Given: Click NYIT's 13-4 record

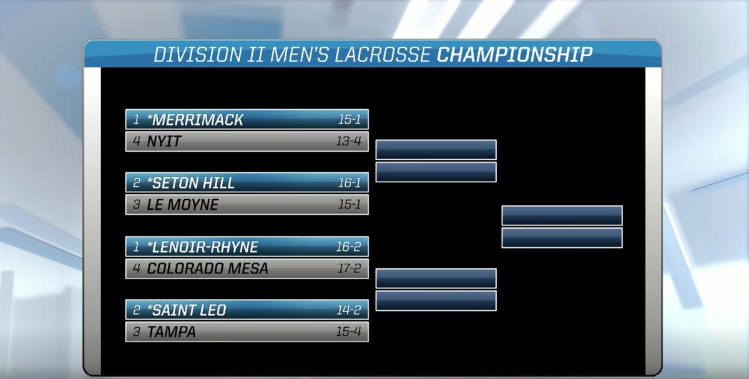Looking at the screenshot, I should [348, 142].
